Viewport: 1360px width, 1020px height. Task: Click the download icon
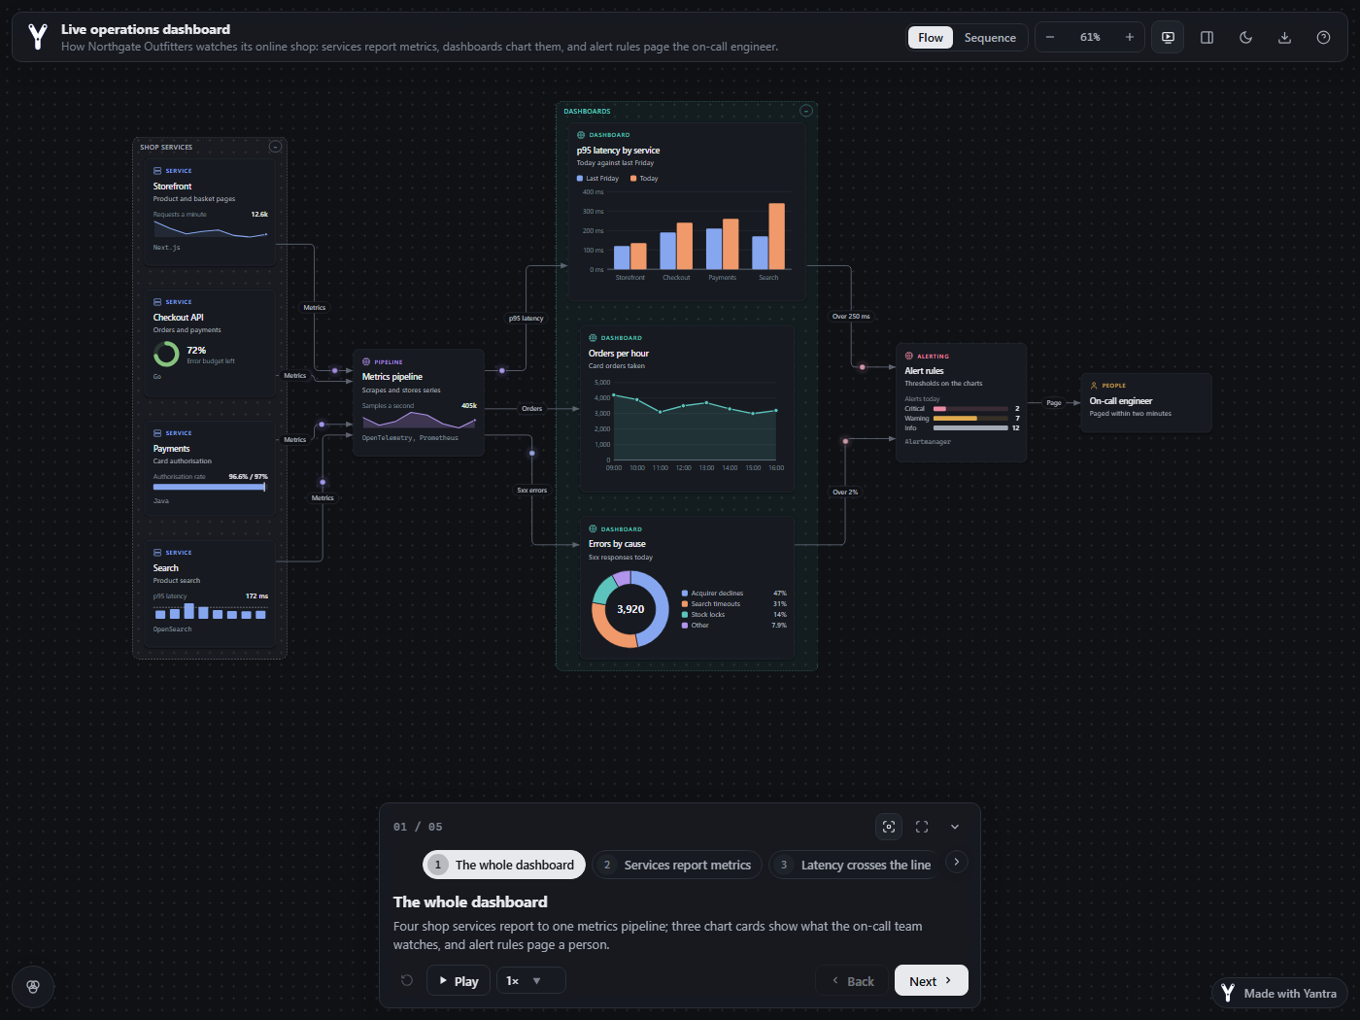click(1284, 37)
